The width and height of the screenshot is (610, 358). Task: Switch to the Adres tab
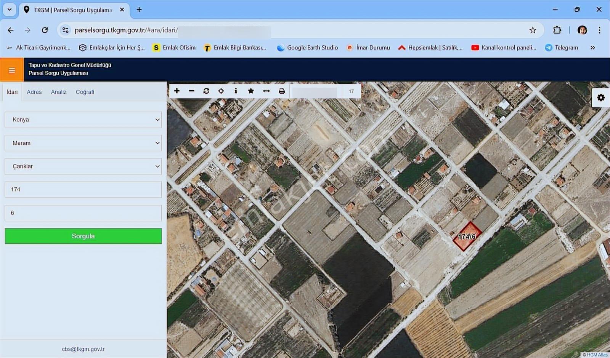click(34, 92)
